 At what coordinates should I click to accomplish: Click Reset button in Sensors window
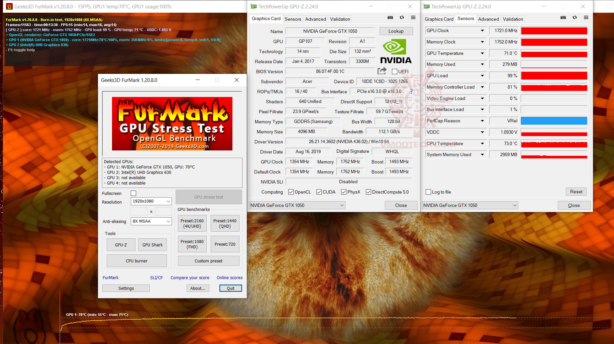[576, 192]
